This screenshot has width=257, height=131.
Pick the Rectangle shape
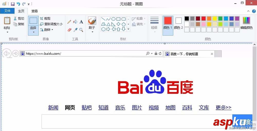[x=118, y=19]
